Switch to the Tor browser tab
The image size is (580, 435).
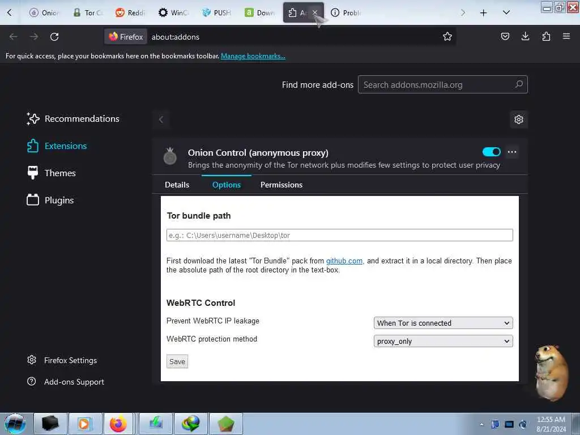[x=88, y=12]
